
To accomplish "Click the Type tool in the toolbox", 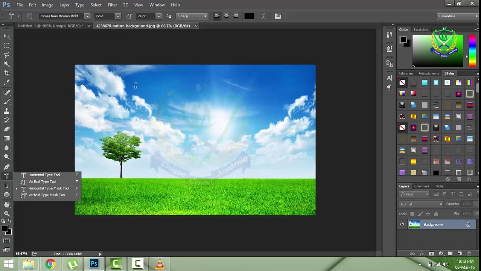I will (x=7, y=176).
